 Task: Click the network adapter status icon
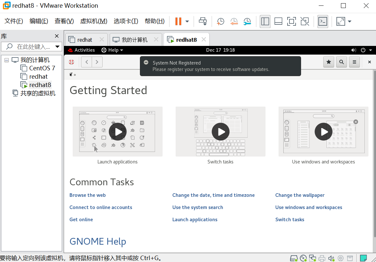click(312, 258)
